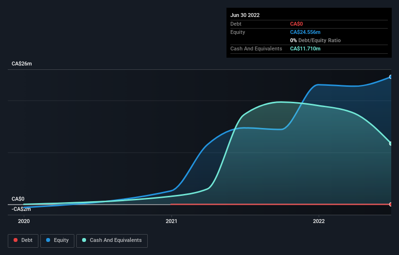Click the 0% Debt/Equity Ratio text
This screenshot has width=399, height=255.
[315, 40]
